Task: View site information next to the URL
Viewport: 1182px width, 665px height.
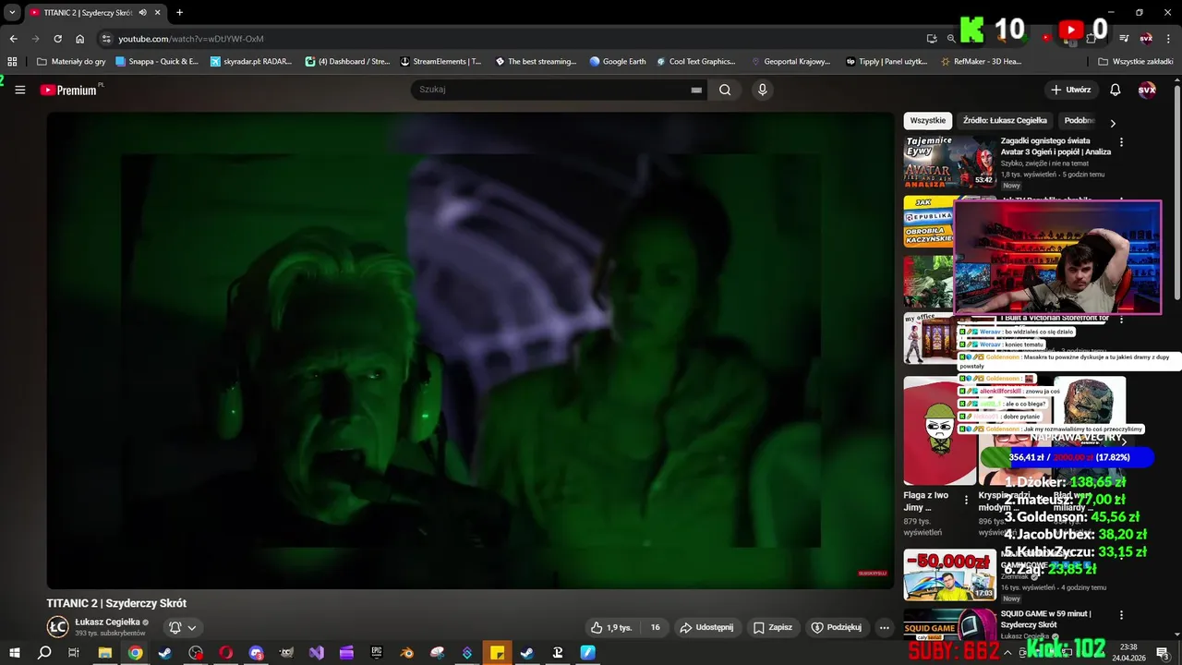Action: pyautogui.click(x=105, y=39)
